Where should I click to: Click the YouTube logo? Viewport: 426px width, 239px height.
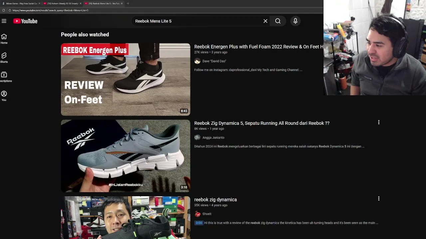coord(25,21)
